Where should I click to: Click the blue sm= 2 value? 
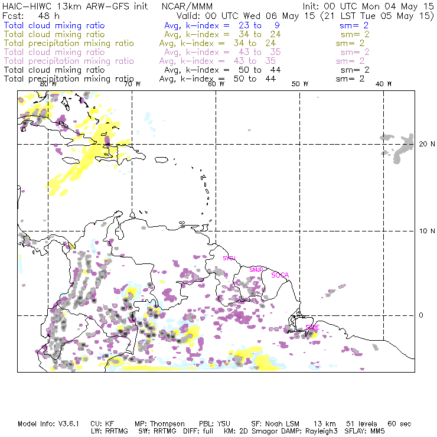click(x=354, y=25)
